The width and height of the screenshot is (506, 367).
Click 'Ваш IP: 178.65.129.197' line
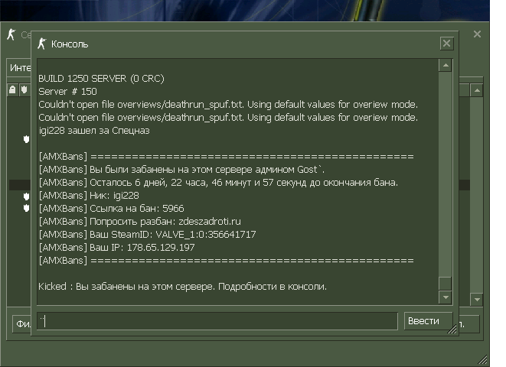pyautogui.click(x=117, y=248)
